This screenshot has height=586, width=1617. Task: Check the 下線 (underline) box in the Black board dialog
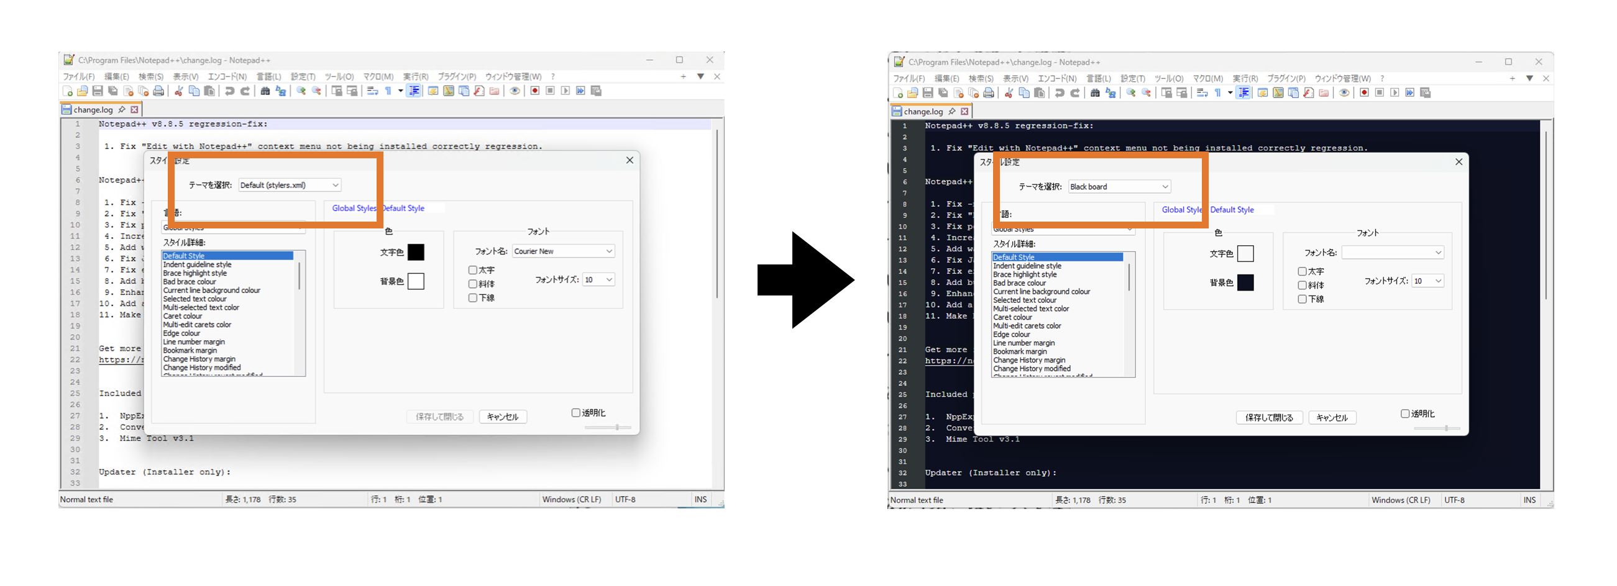[1302, 300]
